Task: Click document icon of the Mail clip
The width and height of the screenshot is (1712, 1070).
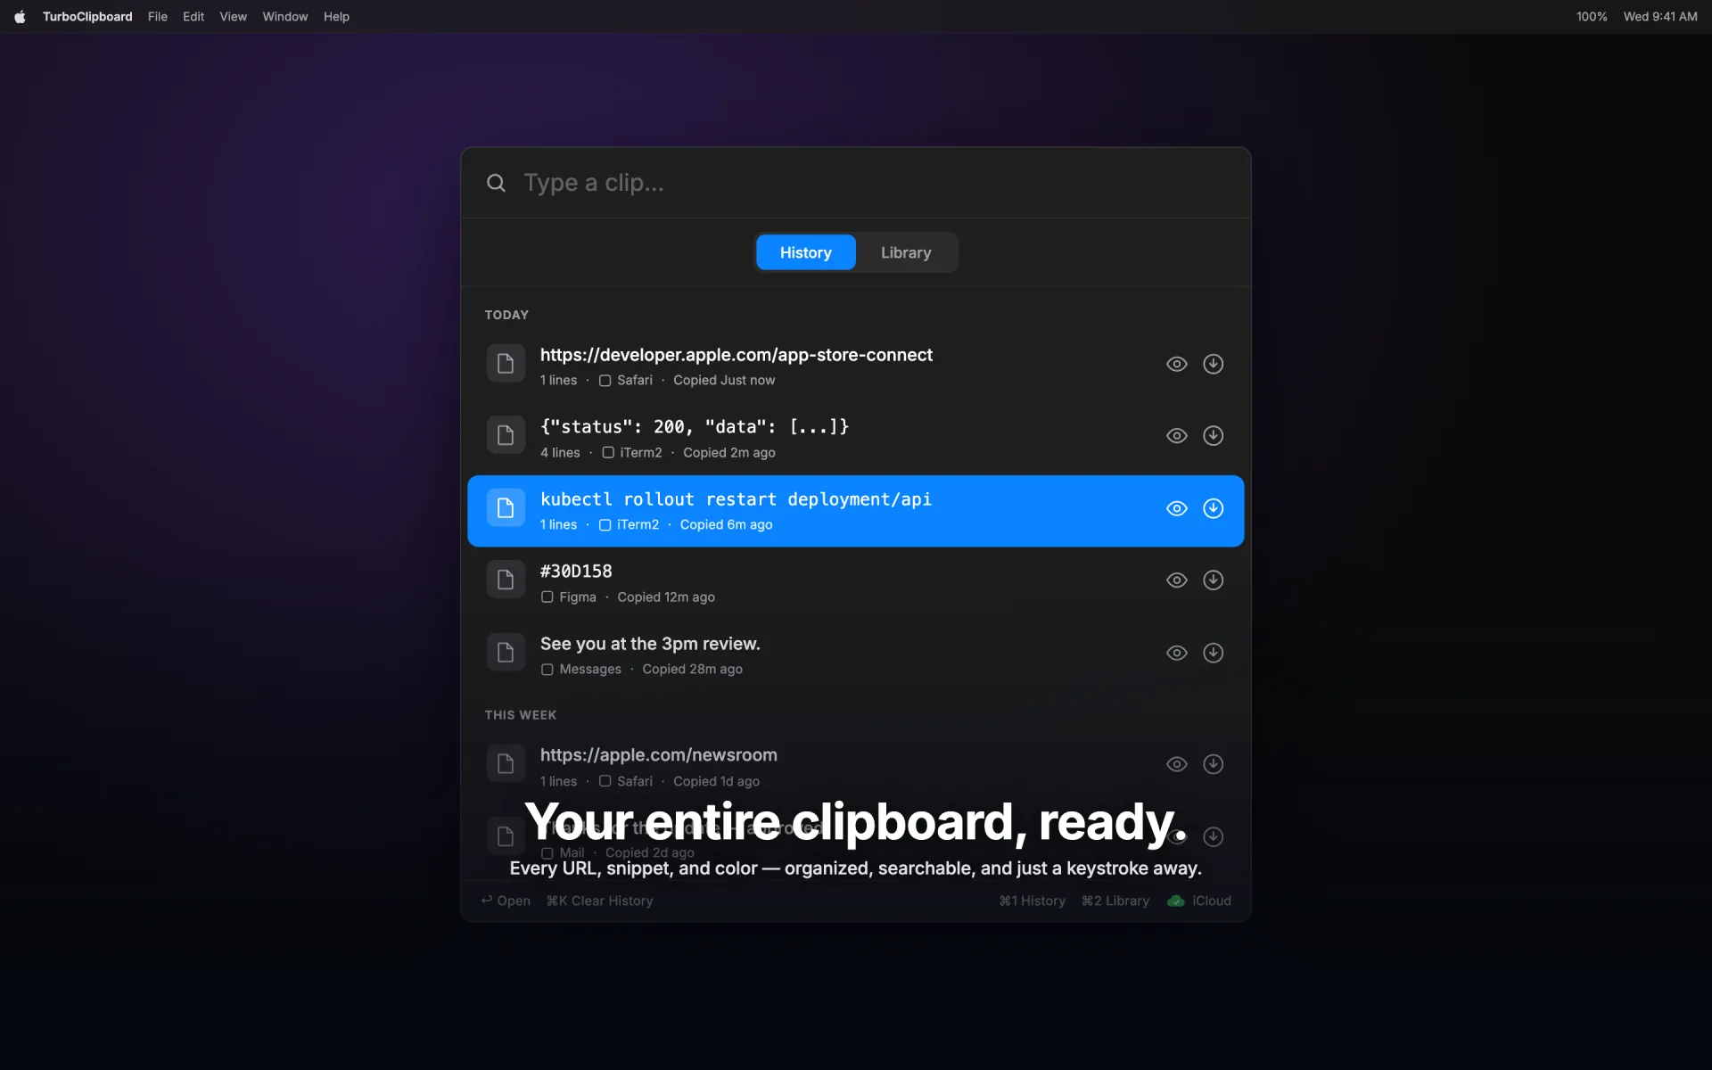Action: pos(506,836)
